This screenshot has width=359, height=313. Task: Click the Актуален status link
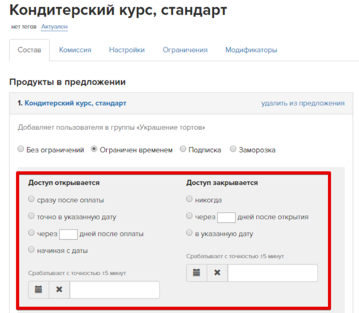click(x=54, y=27)
